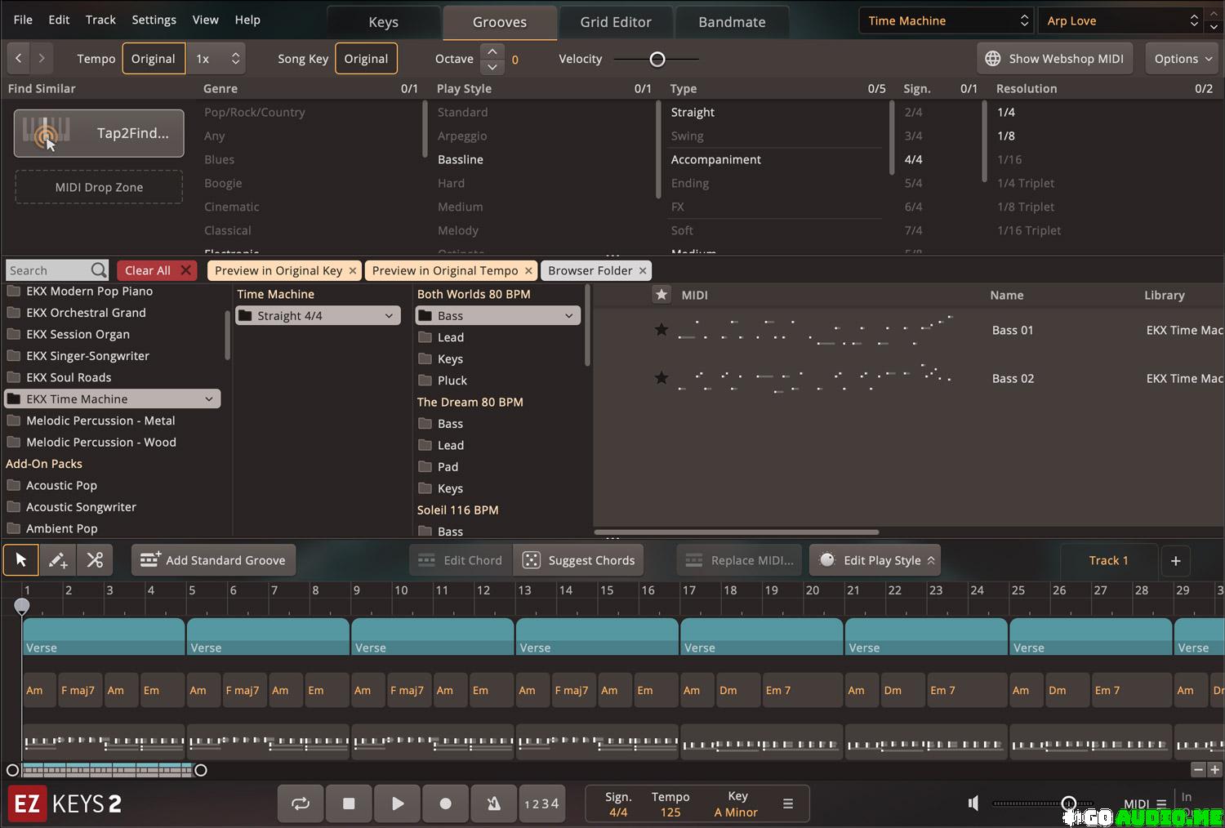
Task: Expand the Edit Play Style panel
Action: pyautogui.click(x=875, y=560)
